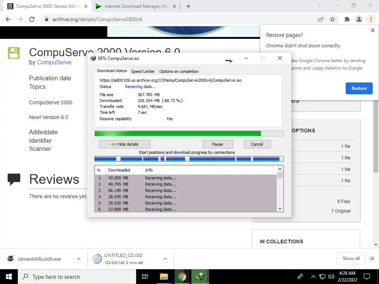Click the UNTITLED_CD.ISO download icon
Viewport: 379px width, 284px height.
pyautogui.click(x=97, y=258)
